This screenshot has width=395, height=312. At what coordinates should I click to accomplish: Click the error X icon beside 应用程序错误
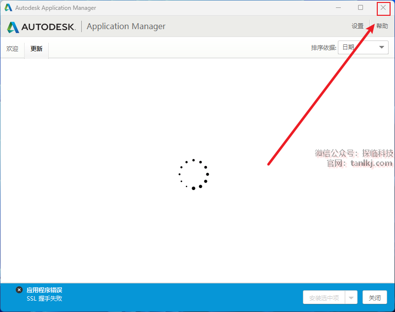coord(19,290)
